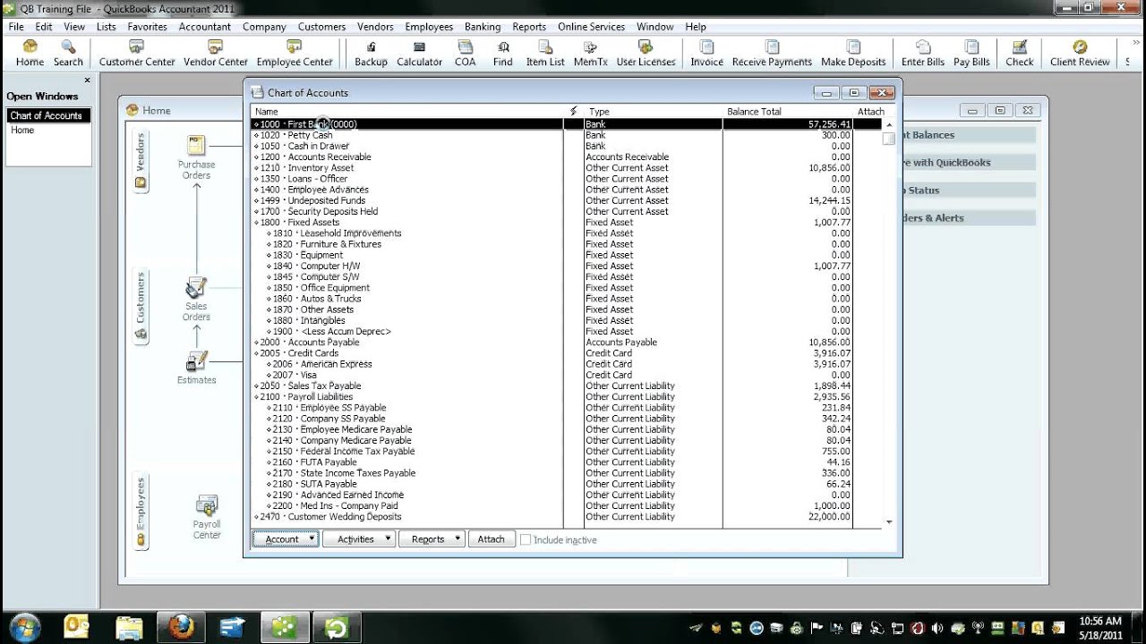1146x644 pixels.
Task: Collapse the 2005 Credit Cards account
Action: coord(256,353)
